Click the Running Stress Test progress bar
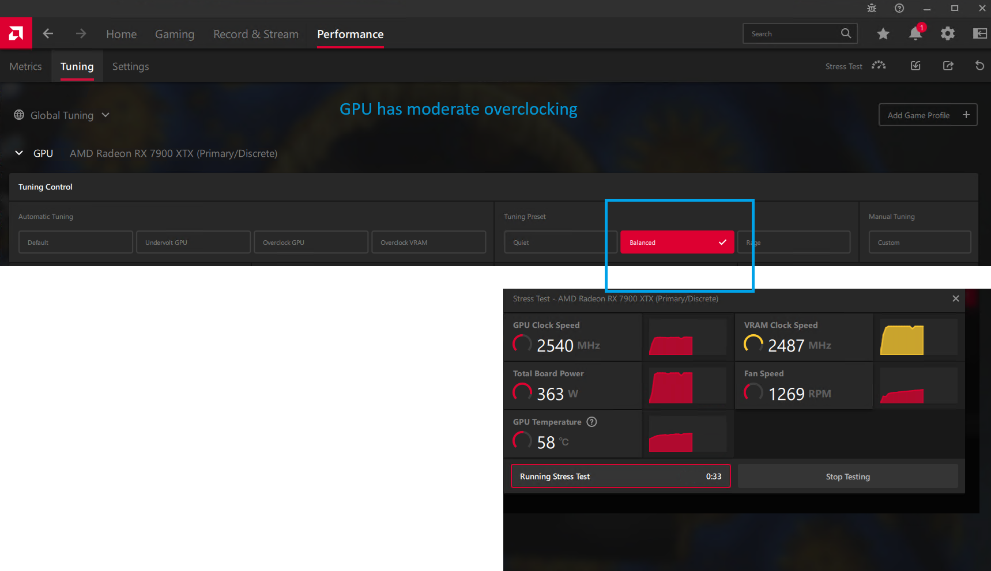 (621, 477)
